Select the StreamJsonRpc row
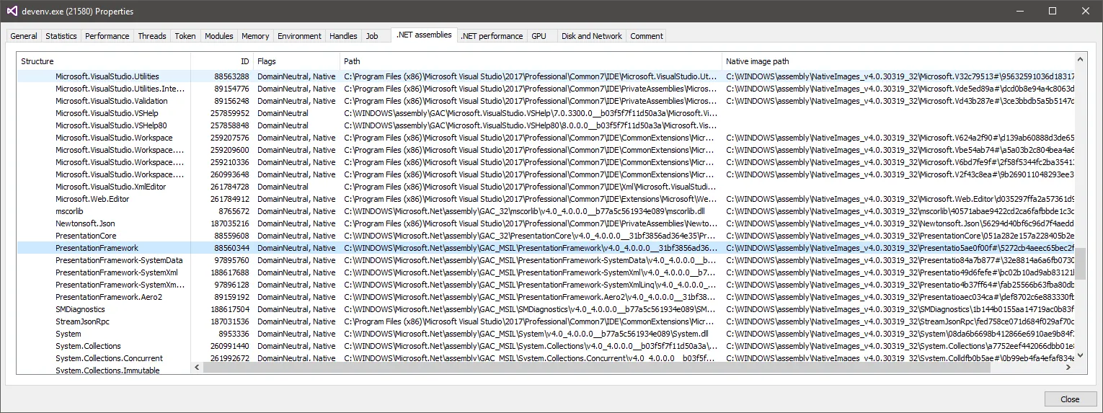This screenshot has height=413, width=1103. [x=546, y=321]
